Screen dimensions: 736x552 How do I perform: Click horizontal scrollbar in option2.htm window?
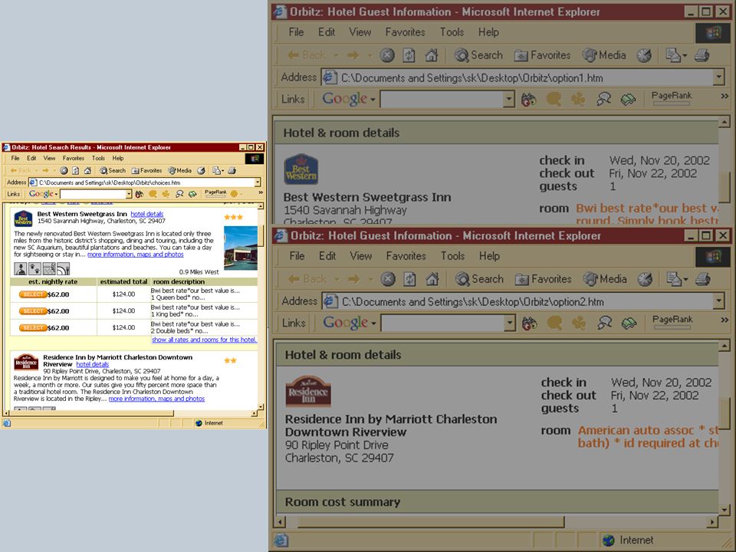pos(430,521)
